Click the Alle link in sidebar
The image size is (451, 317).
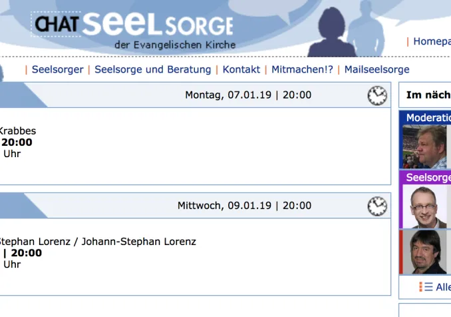tap(442, 287)
